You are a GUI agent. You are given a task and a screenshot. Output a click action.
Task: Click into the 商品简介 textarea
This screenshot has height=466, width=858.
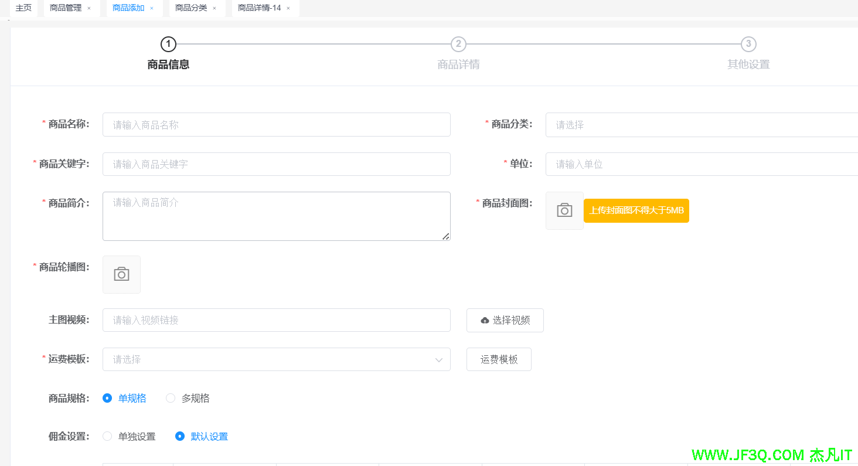pos(276,216)
